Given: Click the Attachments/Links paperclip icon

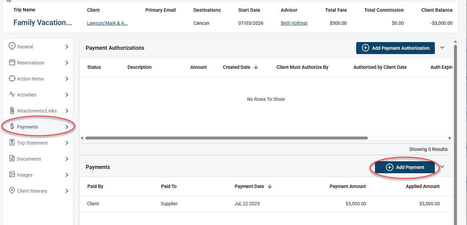Looking at the screenshot, I should tap(12, 110).
